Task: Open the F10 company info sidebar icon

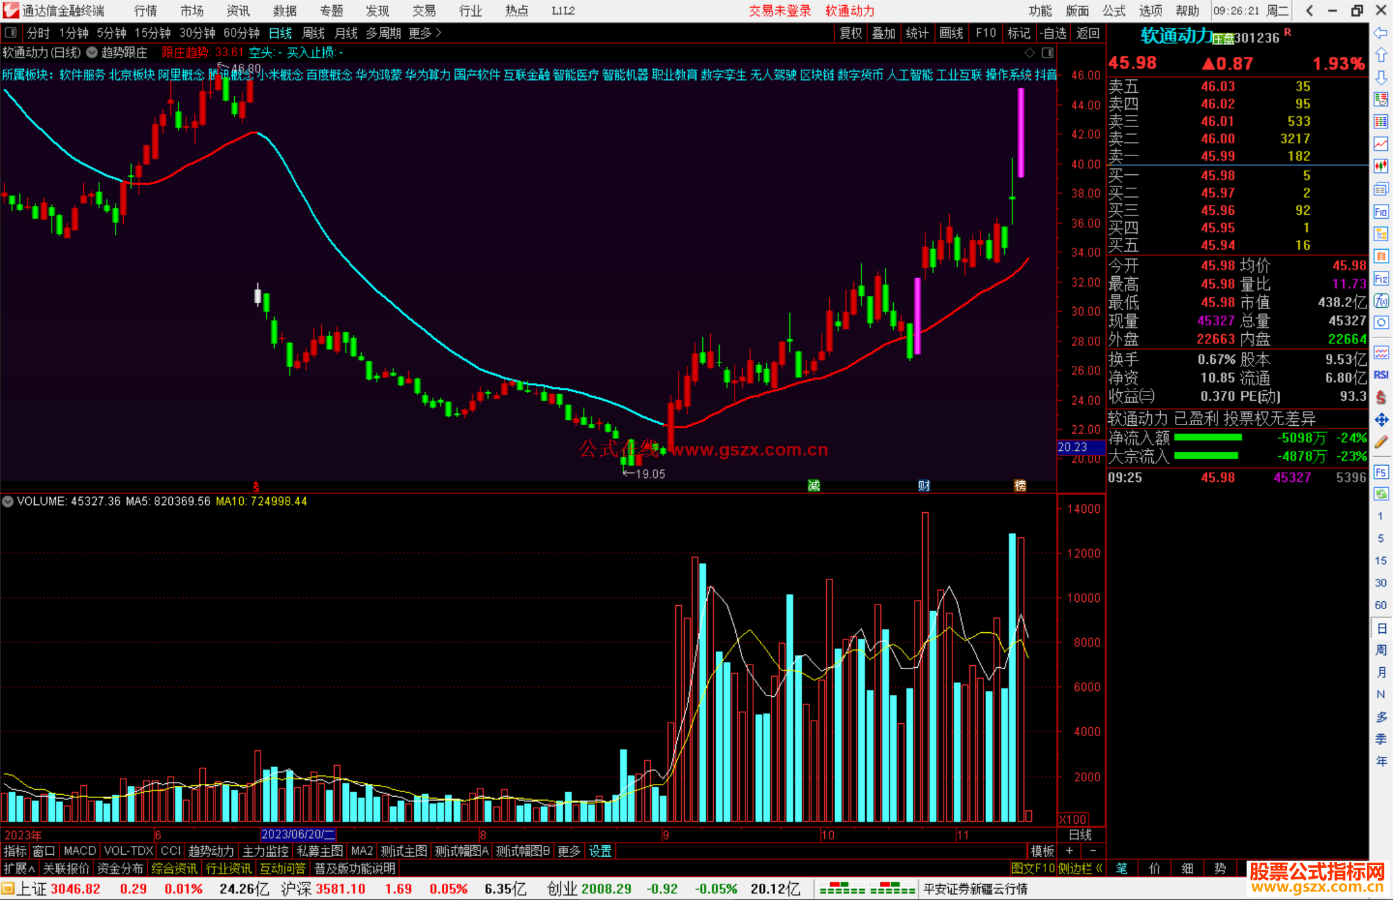Action: 1381,212
